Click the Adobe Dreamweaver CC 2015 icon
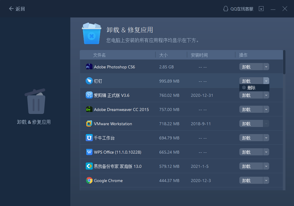This screenshot has width=294, height=206. pyautogui.click(x=89, y=109)
